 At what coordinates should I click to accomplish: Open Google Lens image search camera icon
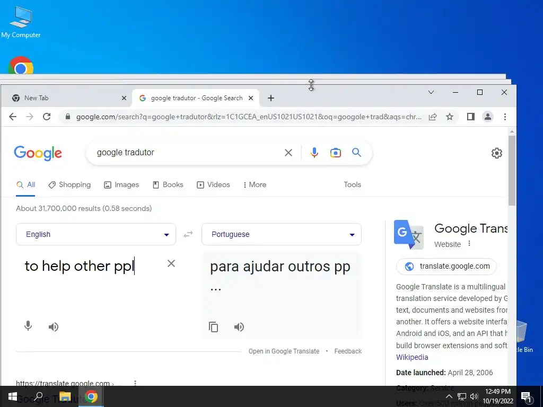coord(335,153)
